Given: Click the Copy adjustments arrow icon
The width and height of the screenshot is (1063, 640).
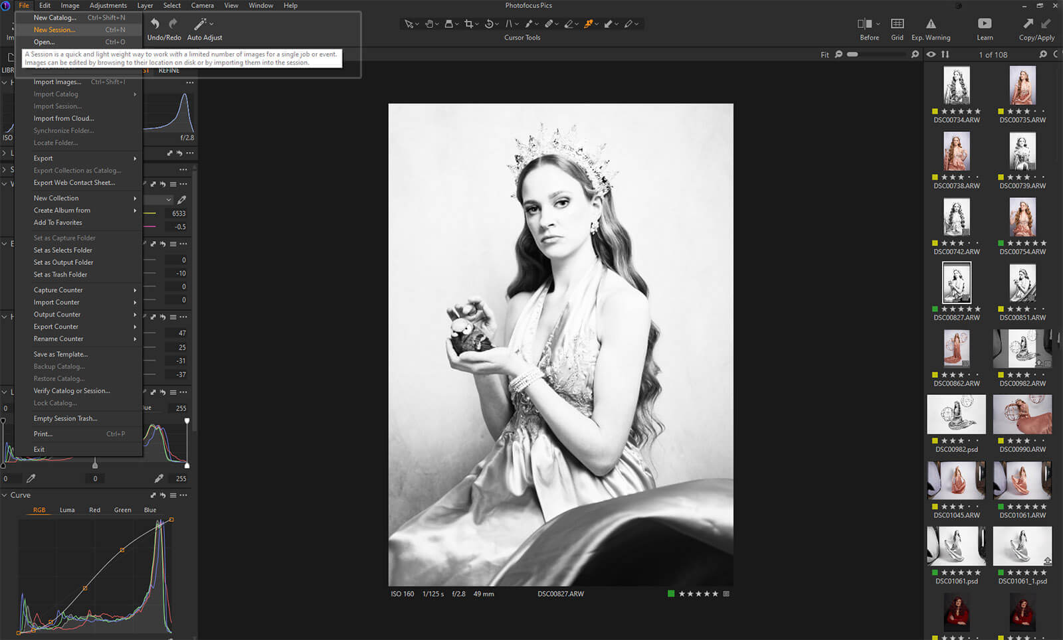Looking at the screenshot, I should [1028, 24].
